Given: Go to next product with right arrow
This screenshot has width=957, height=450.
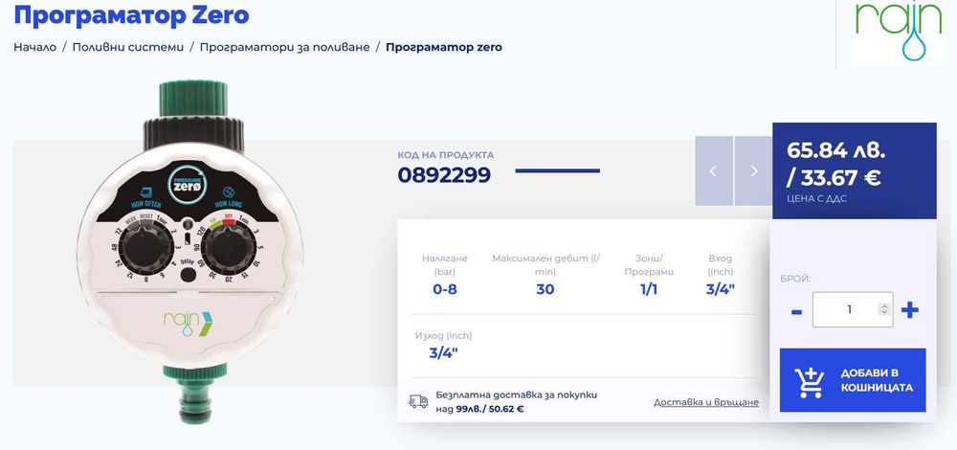Looking at the screenshot, I should pos(753,170).
